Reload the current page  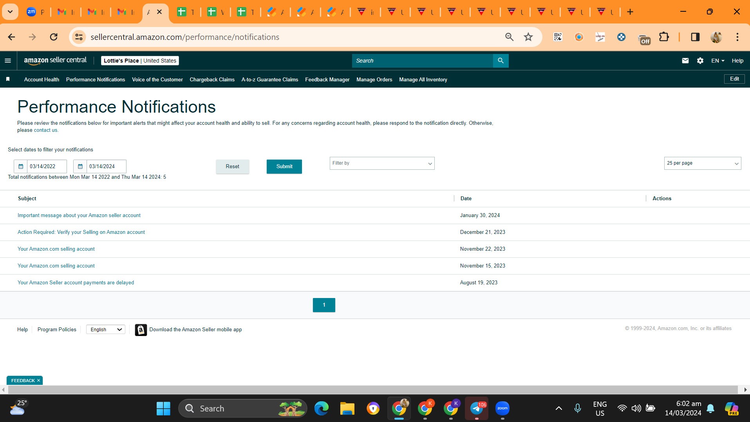pyautogui.click(x=54, y=37)
